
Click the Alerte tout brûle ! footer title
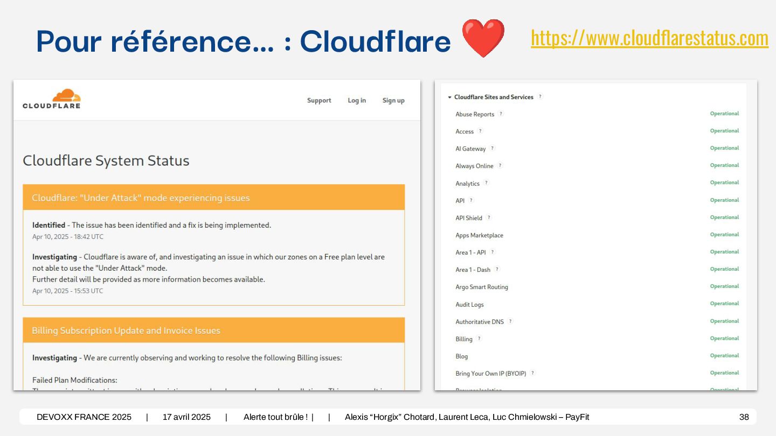tap(275, 417)
